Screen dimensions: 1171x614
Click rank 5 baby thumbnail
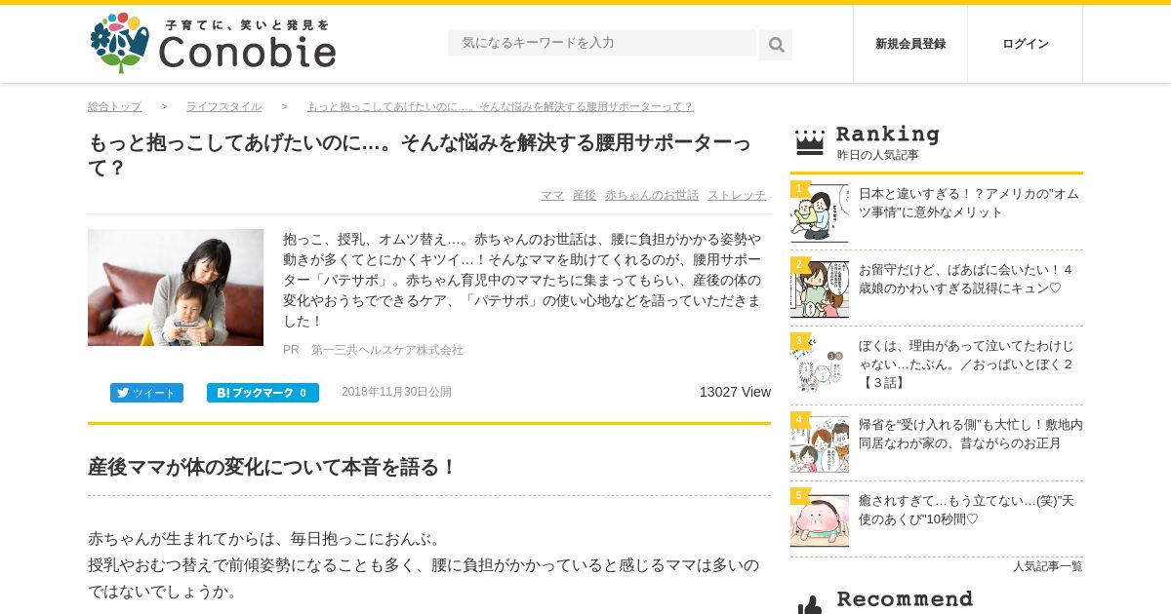point(820,518)
